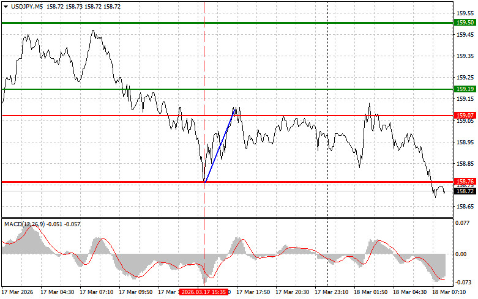Screen dimensions: 478x299
Task: Select the MACD scale value 0.077
Action: (x=463, y=223)
